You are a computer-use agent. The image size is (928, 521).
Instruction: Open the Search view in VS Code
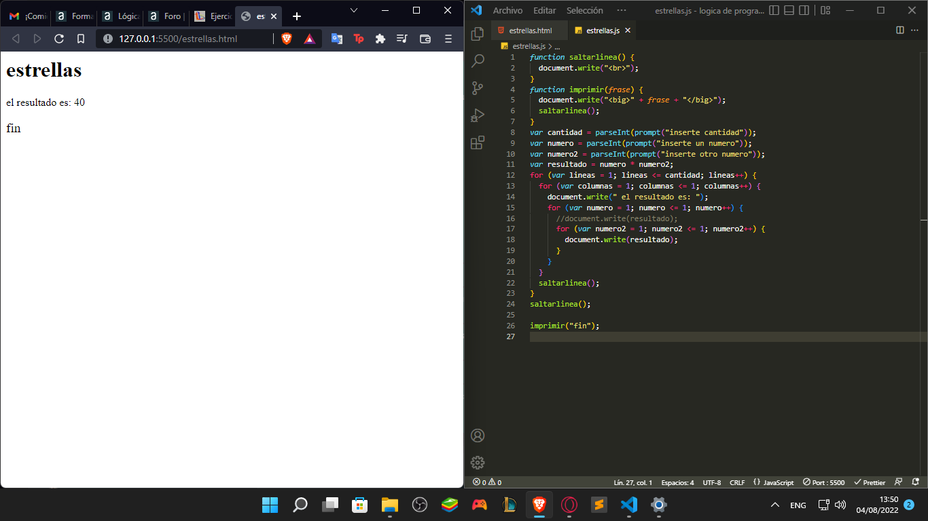(478, 60)
